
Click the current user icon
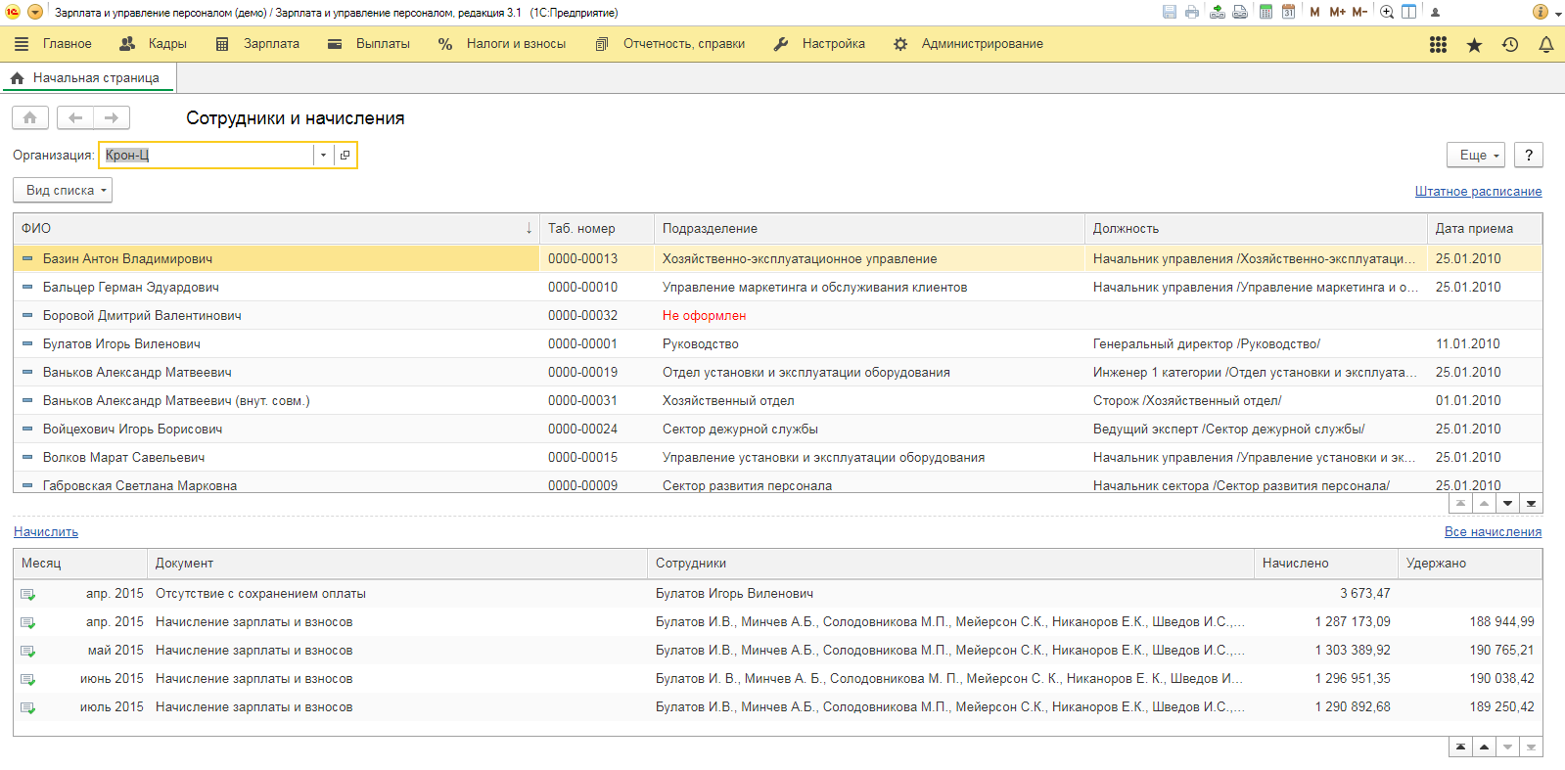click(1435, 13)
